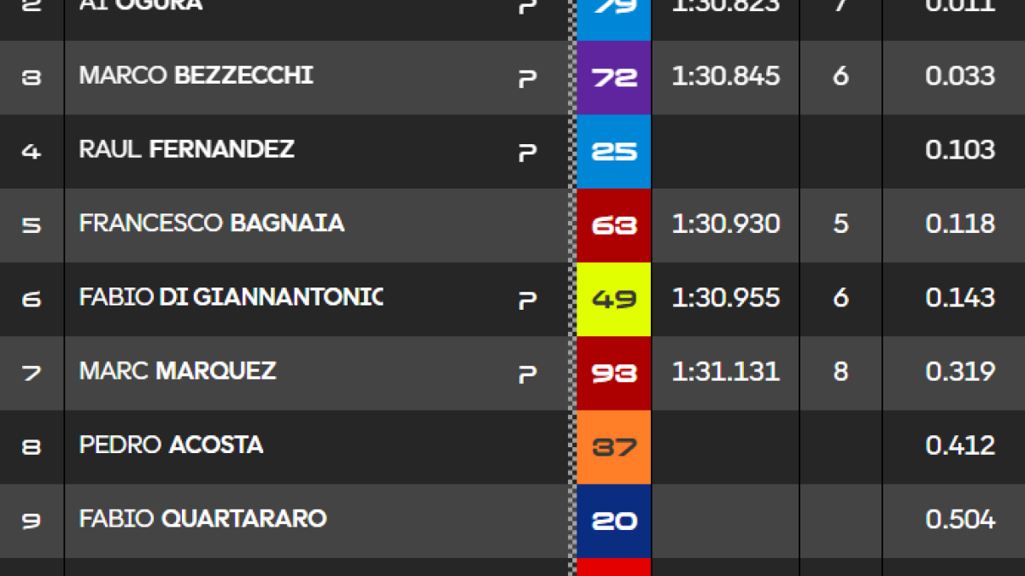Click lap time 1:30.930
The width and height of the screenshot is (1025, 576).
pyautogui.click(x=726, y=224)
